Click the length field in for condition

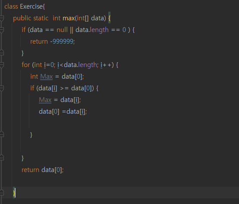87,65
